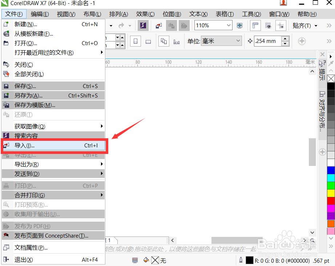Open the redo history dropdown arrow
The width and height of the screenshot is (335, 266).
click(x=130, y=26)
